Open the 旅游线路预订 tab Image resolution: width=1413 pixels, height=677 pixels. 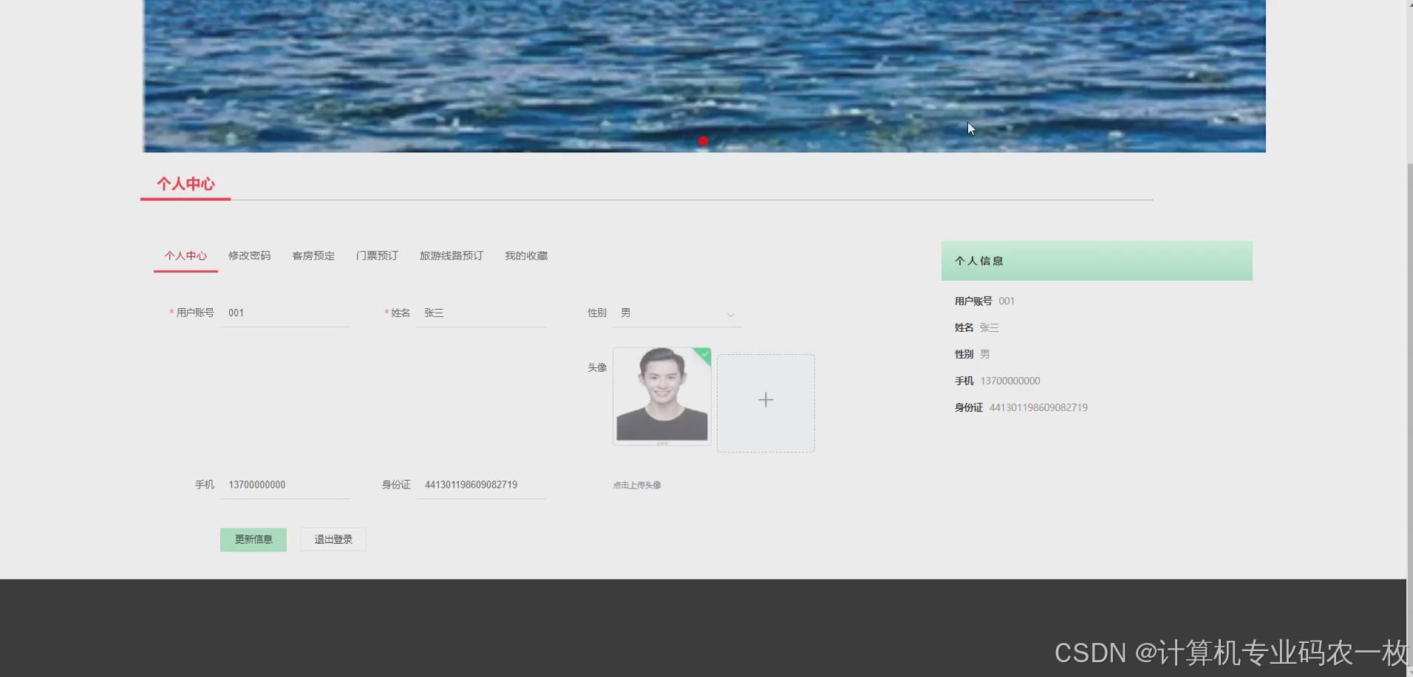coord(451,255)
